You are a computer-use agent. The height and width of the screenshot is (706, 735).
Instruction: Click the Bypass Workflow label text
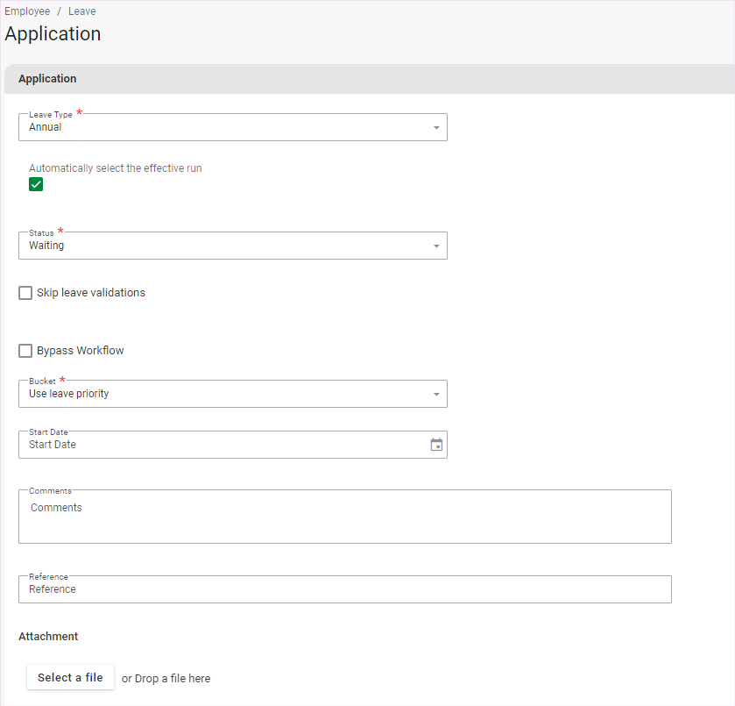81,351
